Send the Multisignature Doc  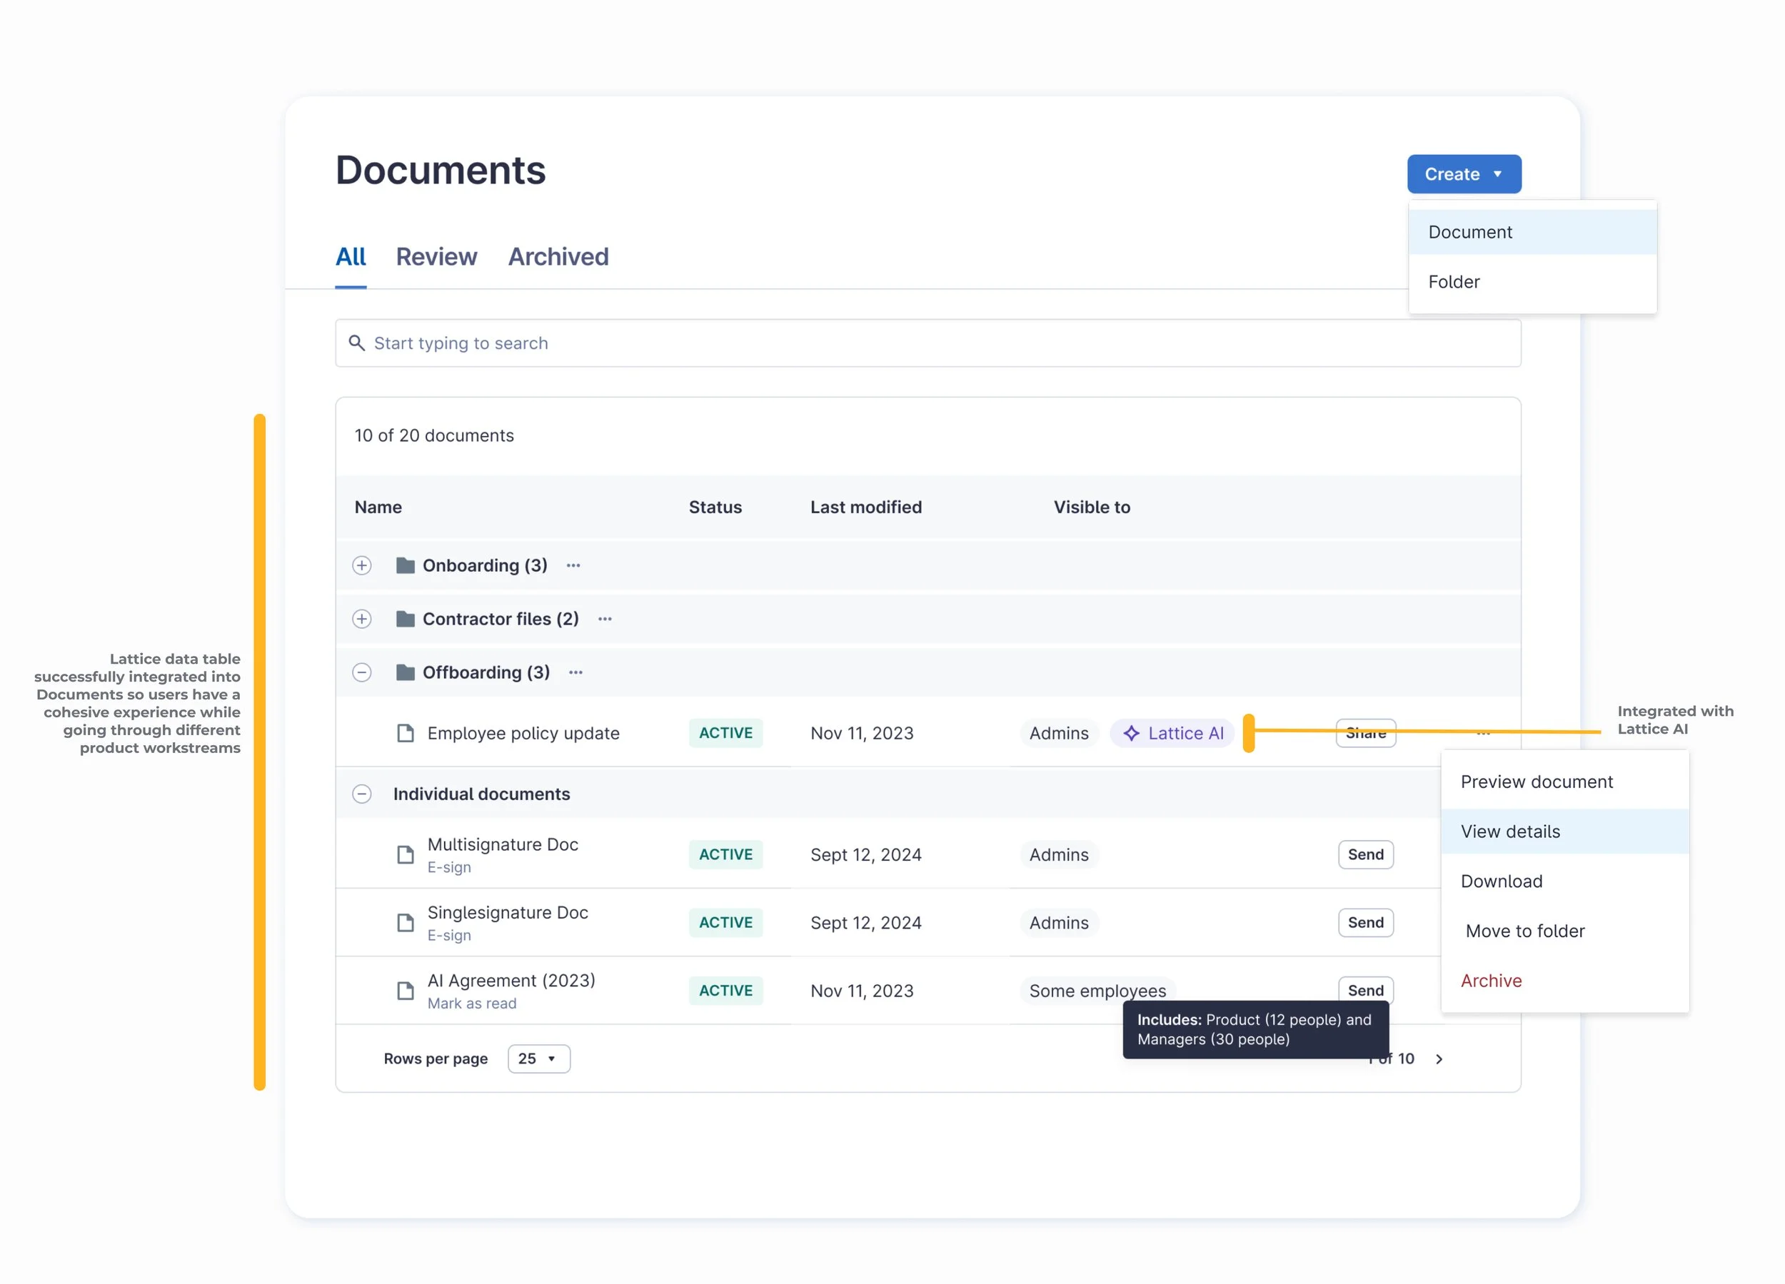tap(1365, 854)
